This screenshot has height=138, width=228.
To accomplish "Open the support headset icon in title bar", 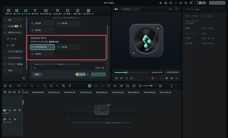I will pos(186,3).
